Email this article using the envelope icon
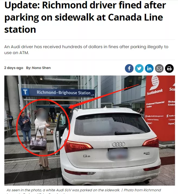This screenshot has height=194, width=178. [159, 68]
